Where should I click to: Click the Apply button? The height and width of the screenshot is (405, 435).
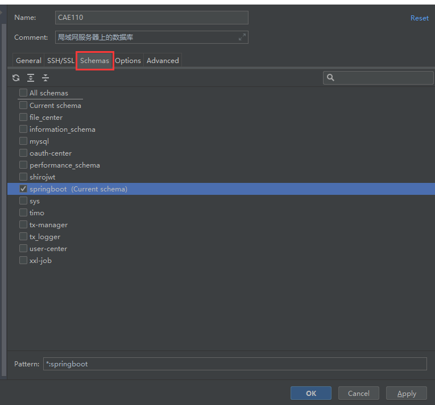(x=407, y=393)
